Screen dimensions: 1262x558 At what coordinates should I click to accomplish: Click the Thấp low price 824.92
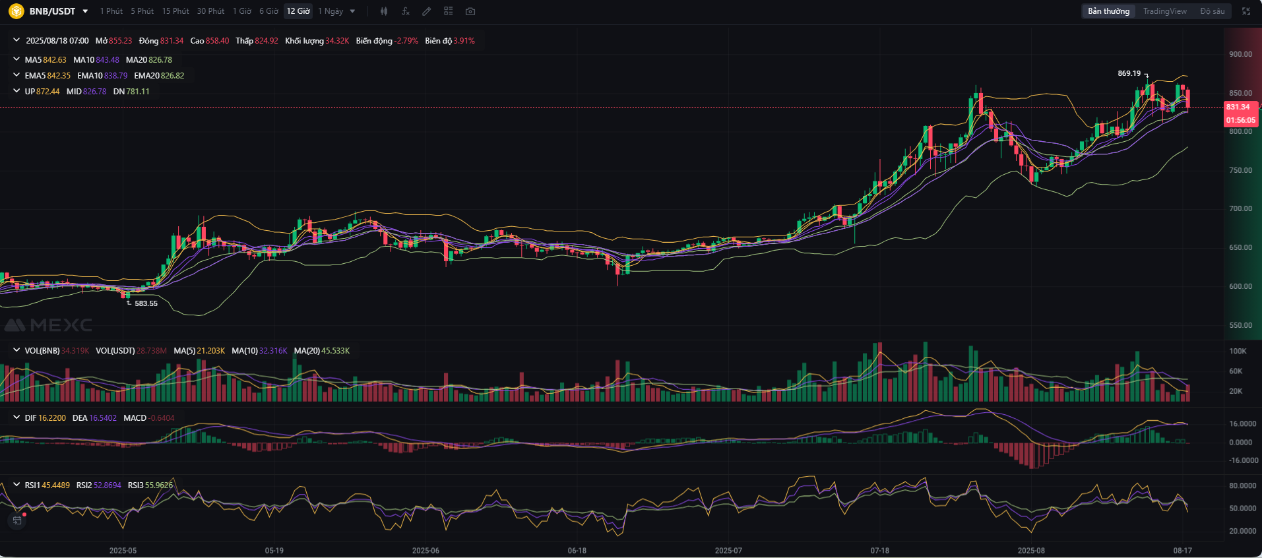[267, 40]
